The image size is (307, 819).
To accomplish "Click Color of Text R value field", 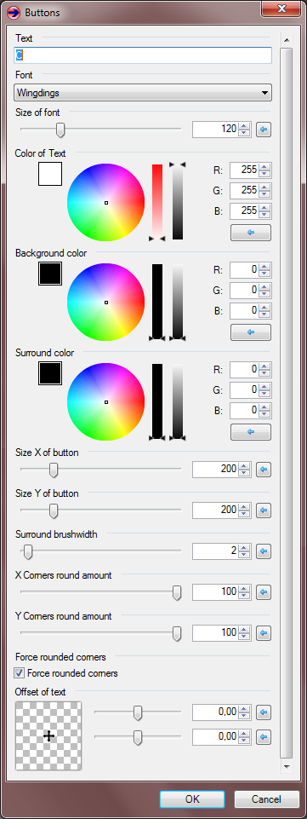I will (244, 170).
